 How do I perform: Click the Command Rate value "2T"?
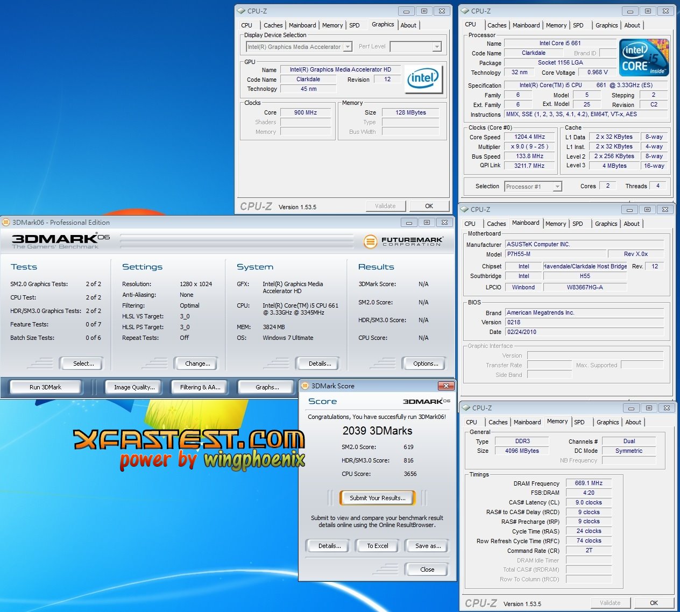pyautogui.click(x=589, y=550)
